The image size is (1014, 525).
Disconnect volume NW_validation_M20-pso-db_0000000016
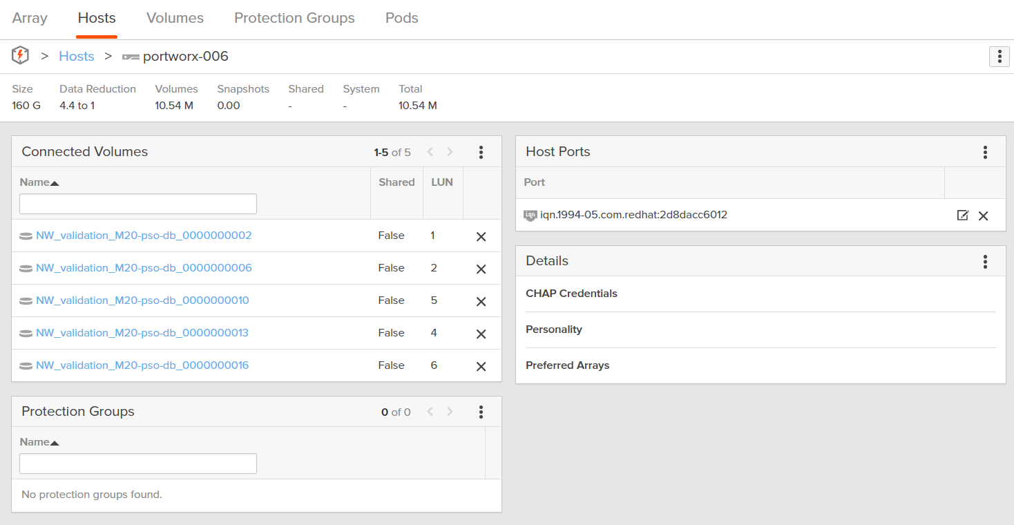[481, 366]
